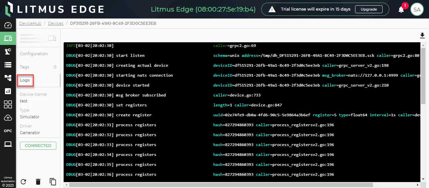This screenshot has width=429, height=188.
Task: Click the Device Name value 'test'
Action: point(24,101)
